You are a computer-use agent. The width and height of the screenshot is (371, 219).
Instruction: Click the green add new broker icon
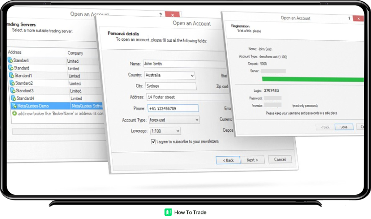[x=14, y=113]
